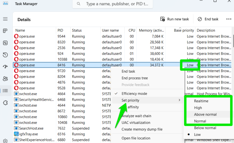Select the svchost.exe row with PID 10860
Image resolution: width=234 pixels, height=143 pixels.
click(62, 117)
